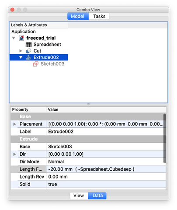
Task: Edit the Length Fwd value field
Action: tap(106, 169)
